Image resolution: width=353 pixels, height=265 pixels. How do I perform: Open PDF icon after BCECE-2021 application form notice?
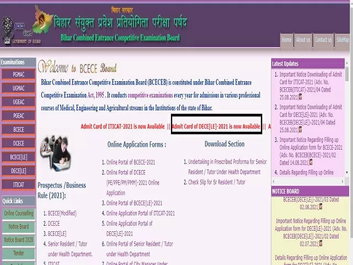tap(311, 162)
